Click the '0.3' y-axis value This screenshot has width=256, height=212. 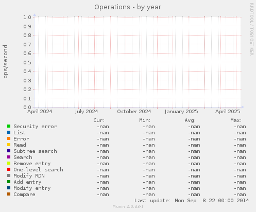coord(27,80)
